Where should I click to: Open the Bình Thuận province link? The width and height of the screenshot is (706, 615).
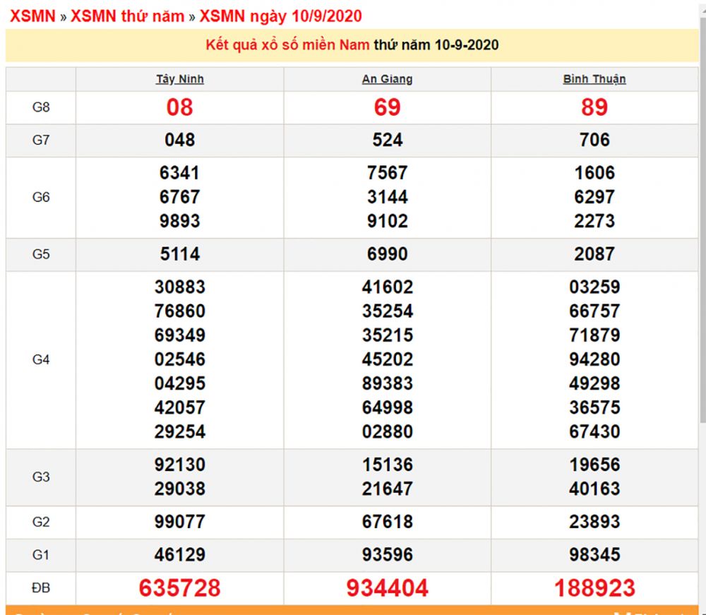pos(594,79)
